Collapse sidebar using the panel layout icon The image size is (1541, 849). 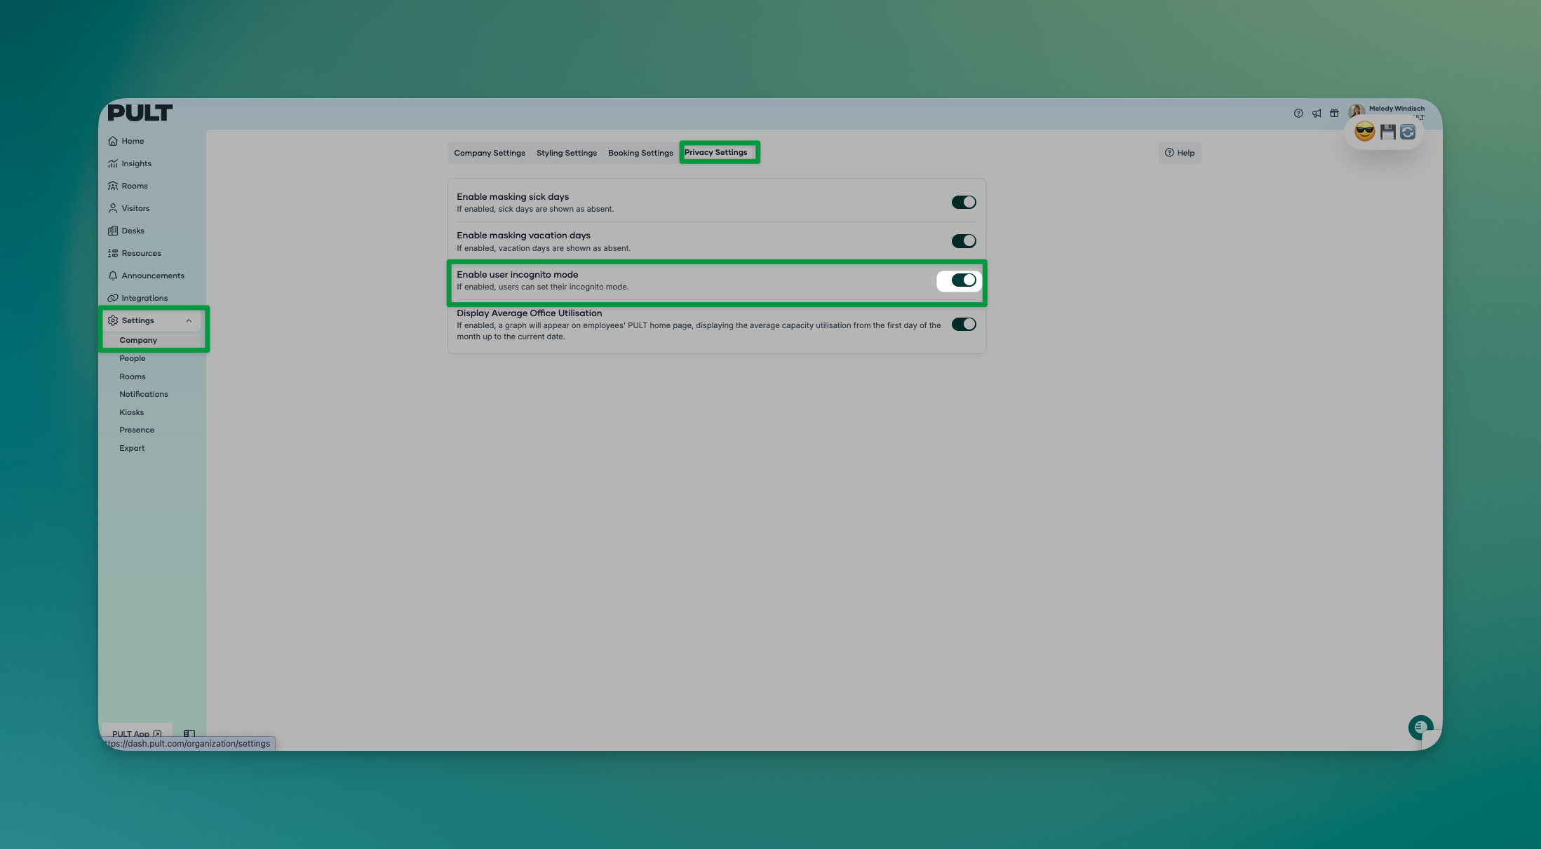click(x=189, y=733)
